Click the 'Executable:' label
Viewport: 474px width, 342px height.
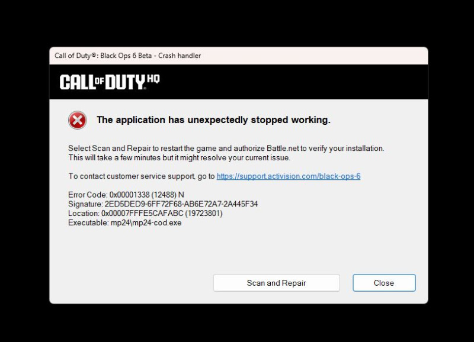[88, 222]
